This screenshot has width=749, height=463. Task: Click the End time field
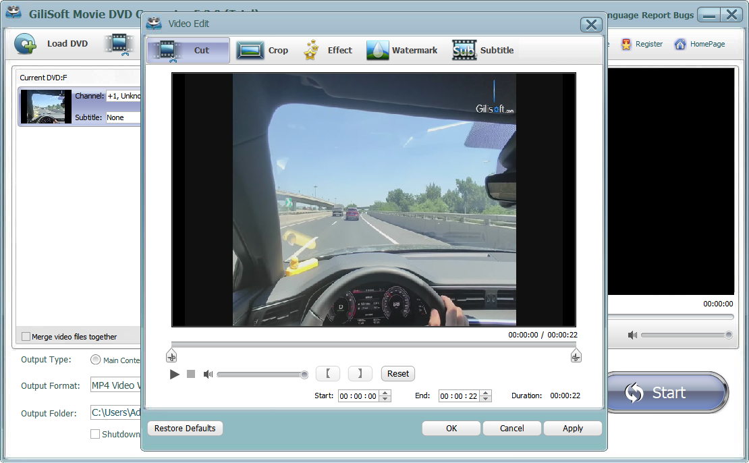(460, 396)
